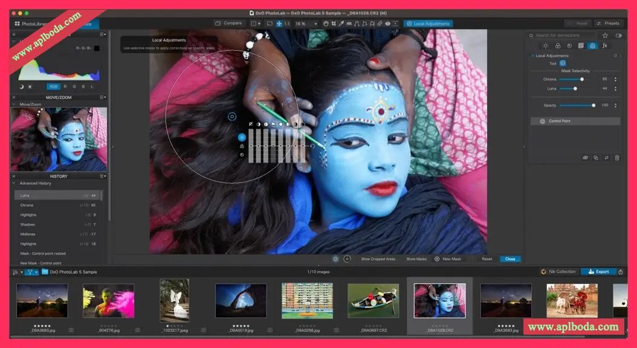The image size is (637, 348).
Task: Collapse the Advanced History section
Action: coord(14,183)
